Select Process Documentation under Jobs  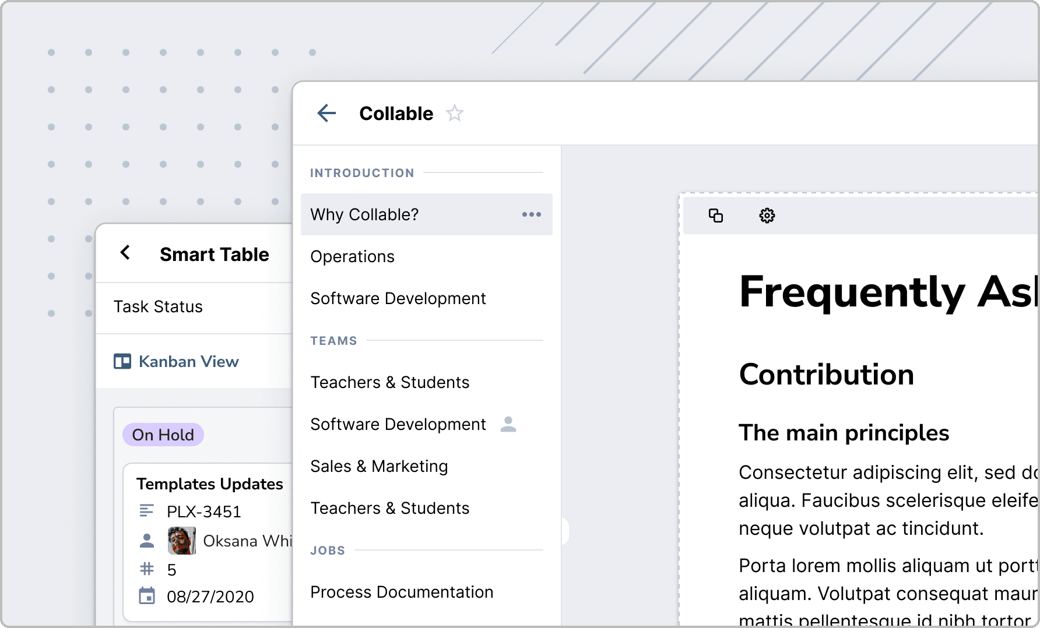tap(402, 592)
